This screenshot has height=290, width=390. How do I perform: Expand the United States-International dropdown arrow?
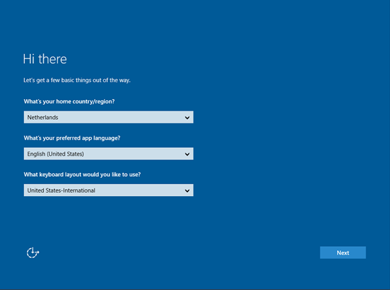point(187,190)
